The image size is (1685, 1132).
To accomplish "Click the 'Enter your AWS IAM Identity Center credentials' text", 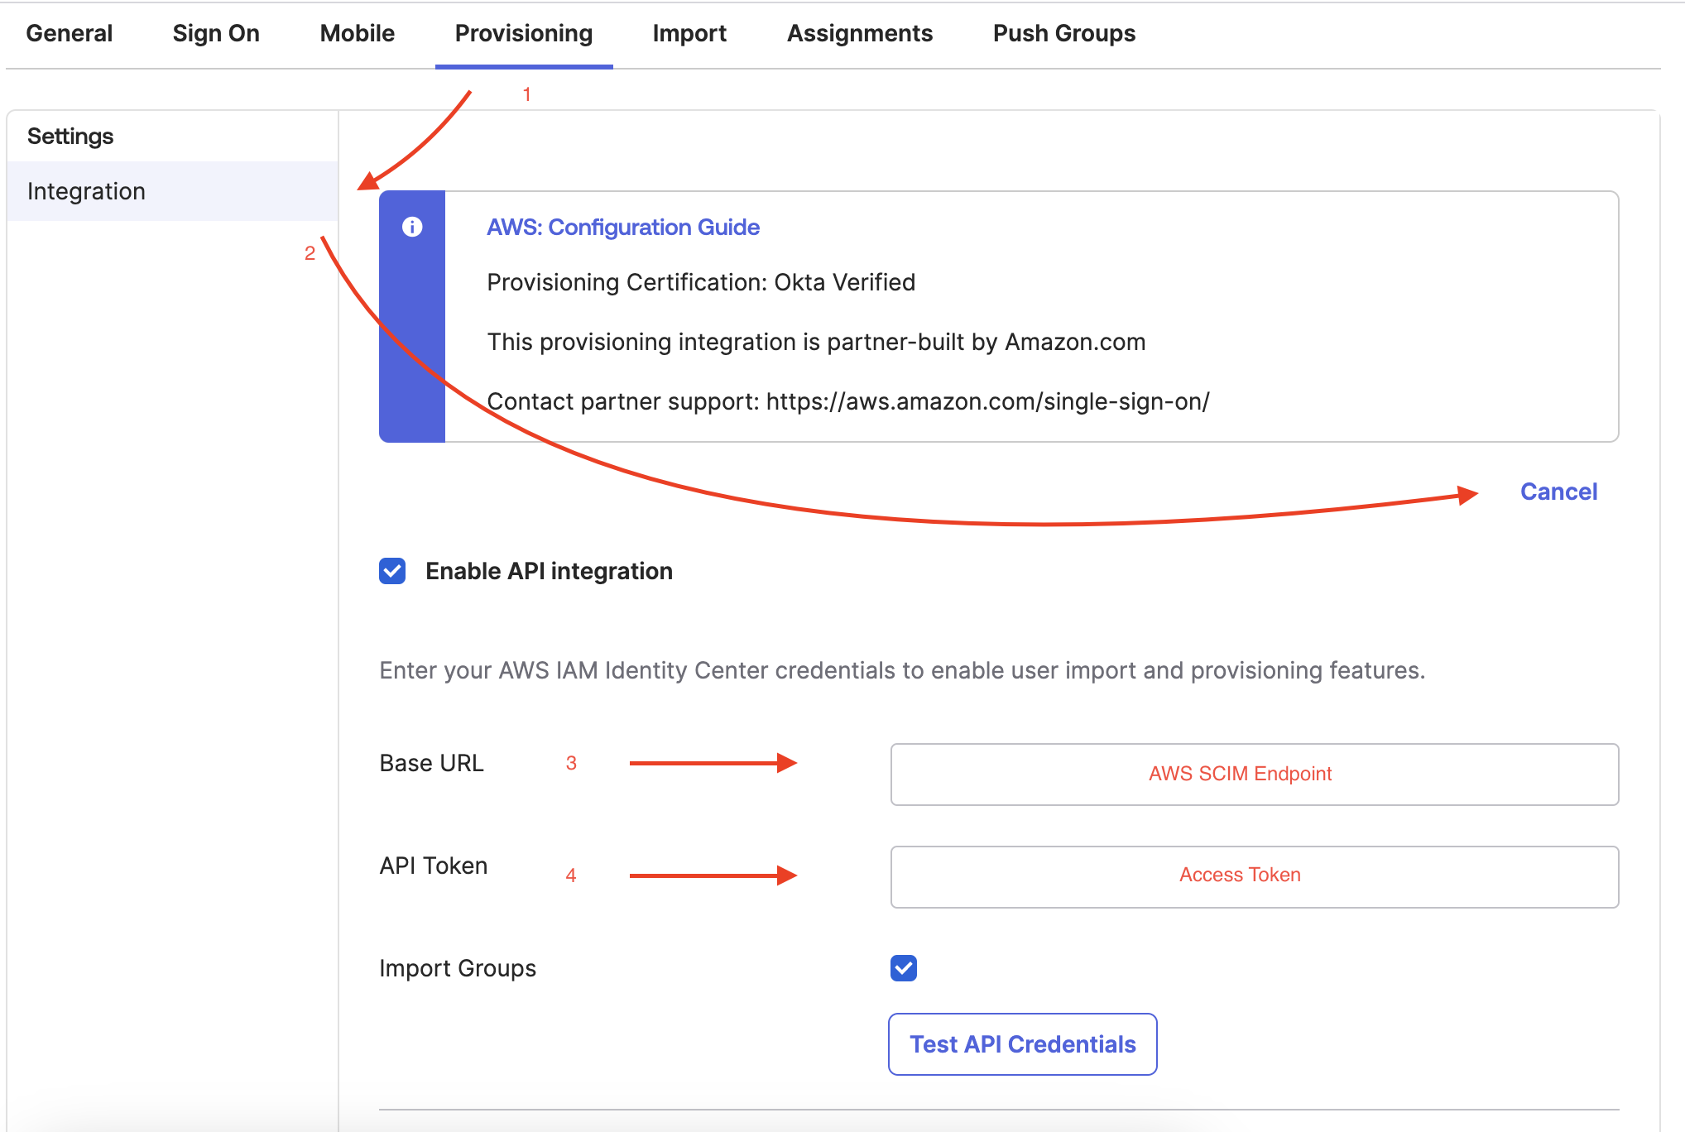I will [902, 670].
